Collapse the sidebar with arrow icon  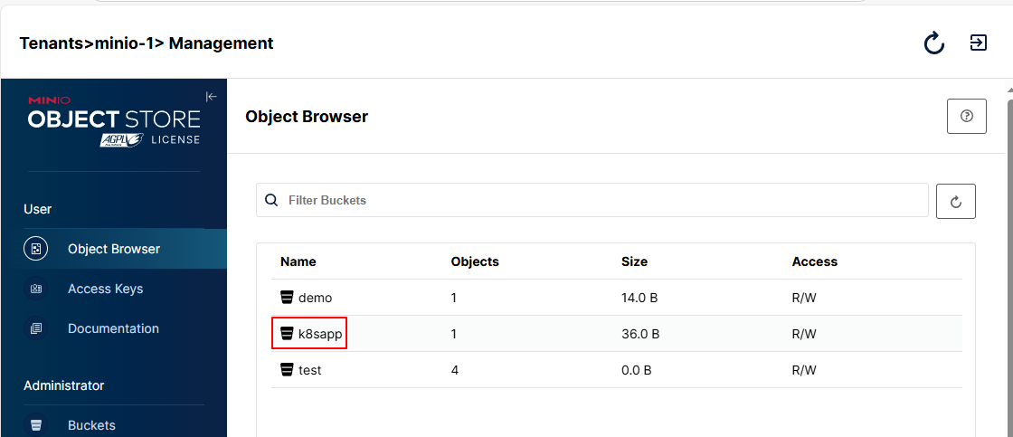(212, 97)
